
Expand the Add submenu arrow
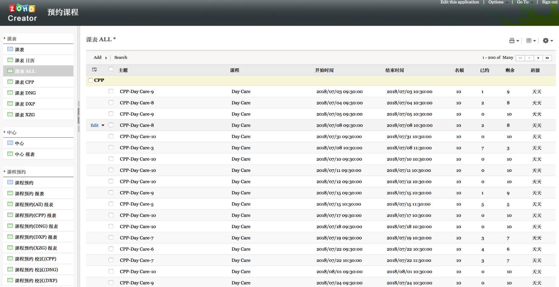click(x=106, y=58)
